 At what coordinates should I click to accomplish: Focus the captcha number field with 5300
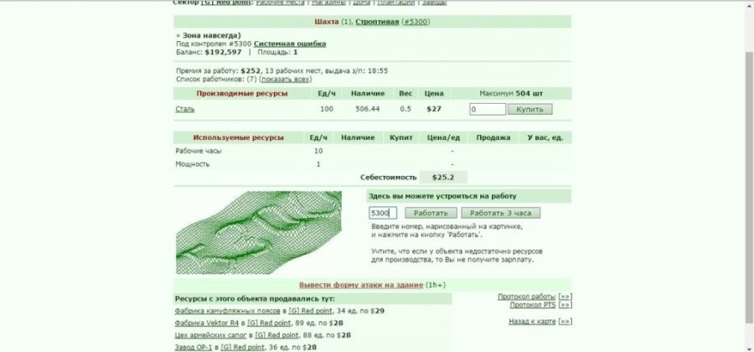coord(383,213)
